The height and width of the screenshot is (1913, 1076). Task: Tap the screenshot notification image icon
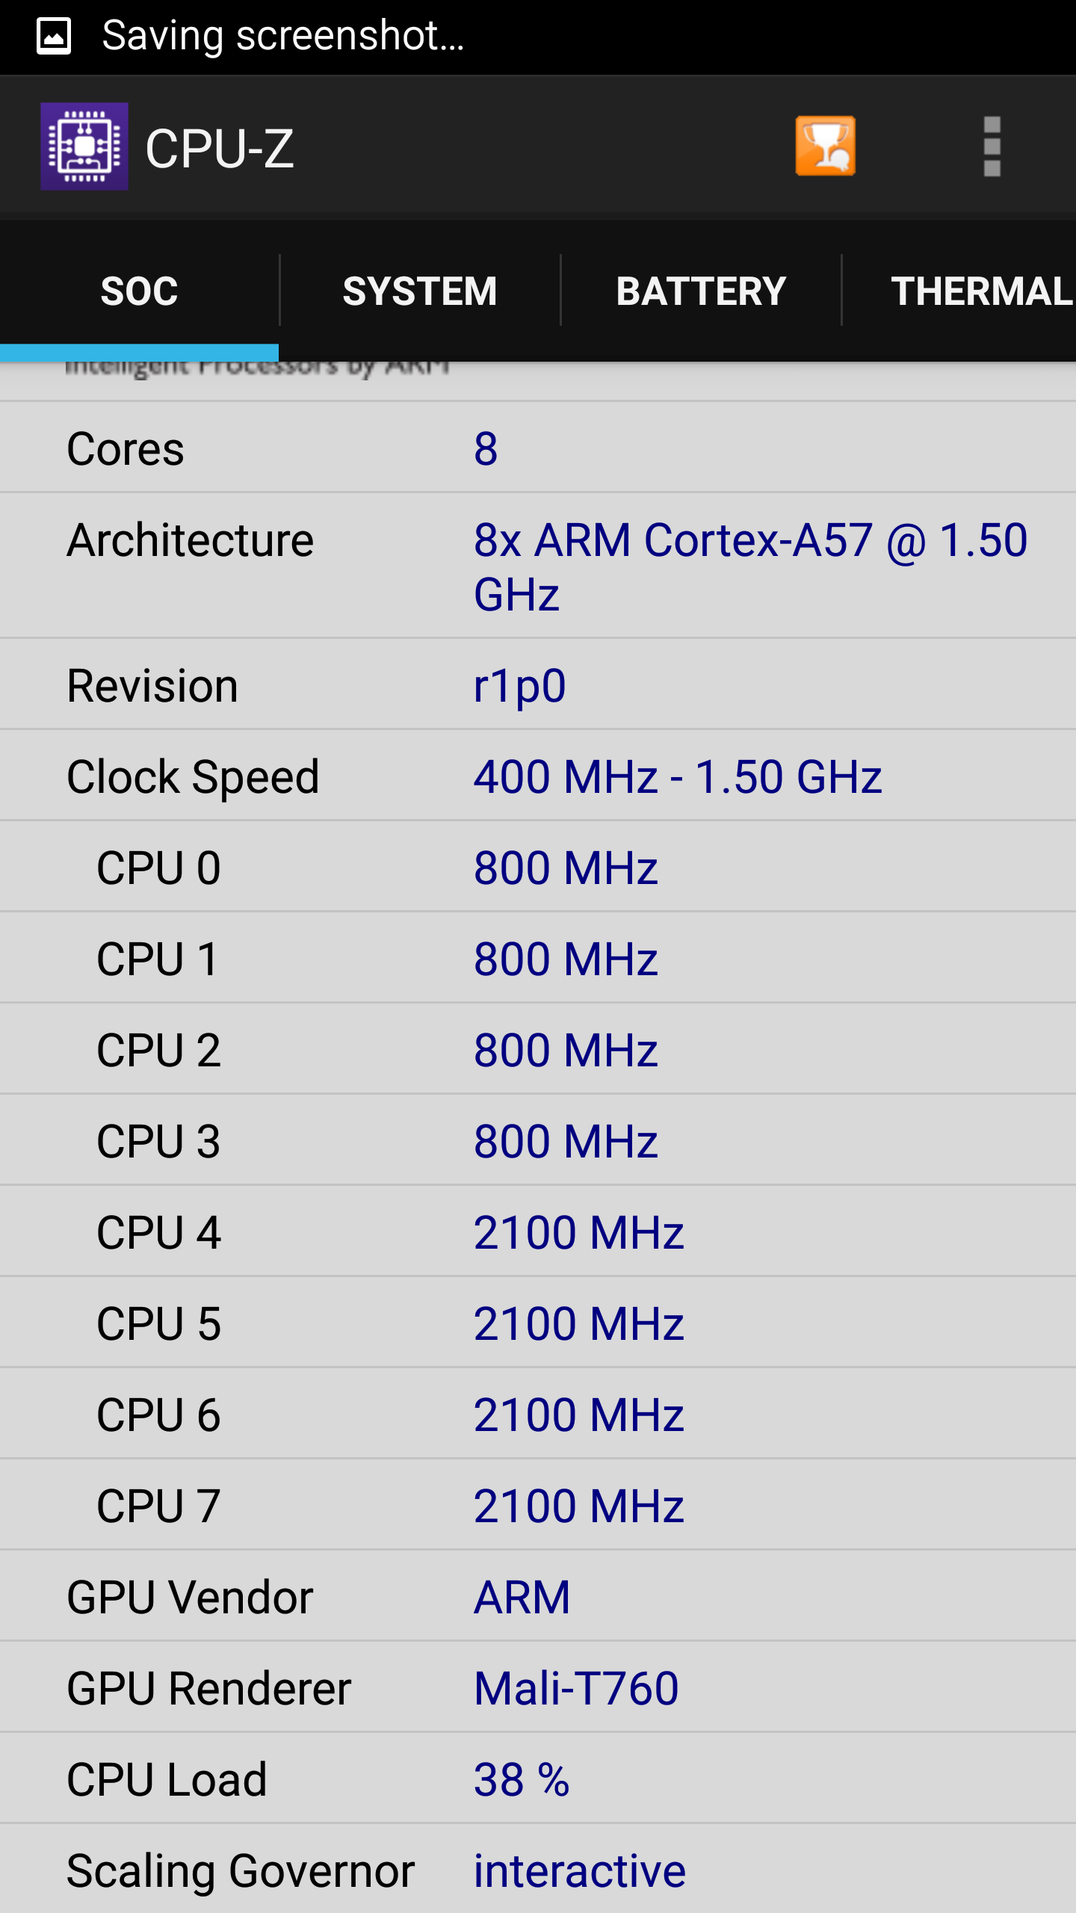(x=54, y=36)
